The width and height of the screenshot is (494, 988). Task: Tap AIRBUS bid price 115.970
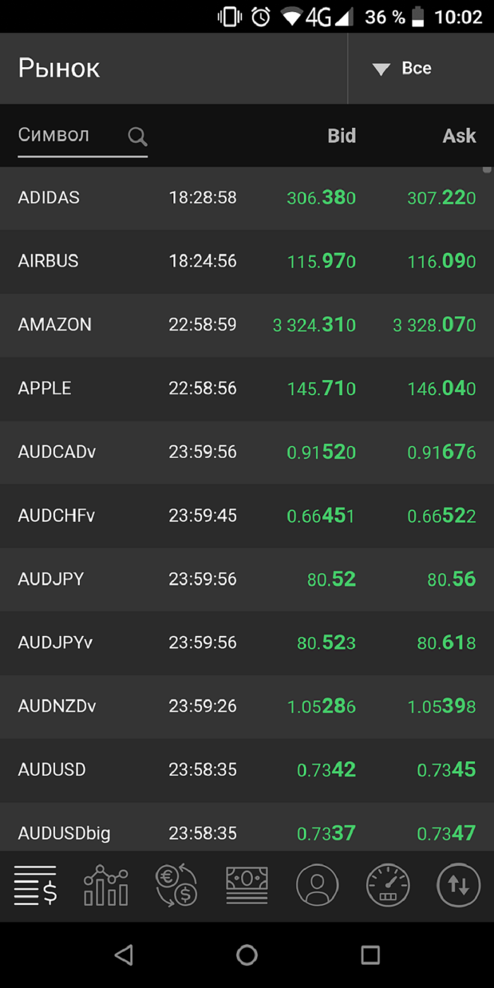(322, 261)
